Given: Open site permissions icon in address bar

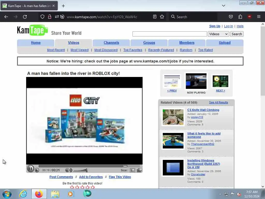Looking at the screenshot, I should point(57,17).
